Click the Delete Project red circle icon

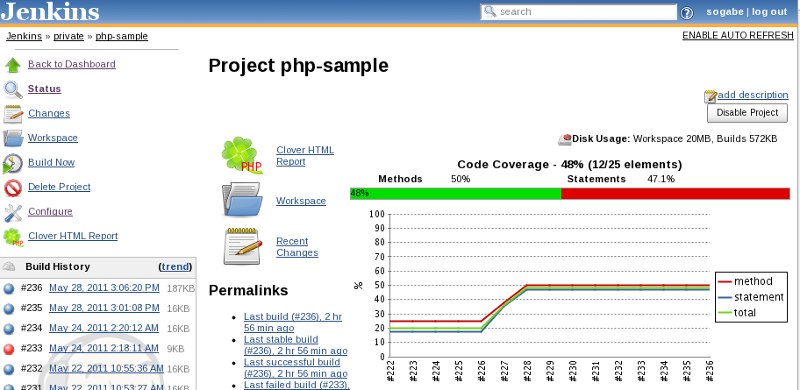[13, 188]
